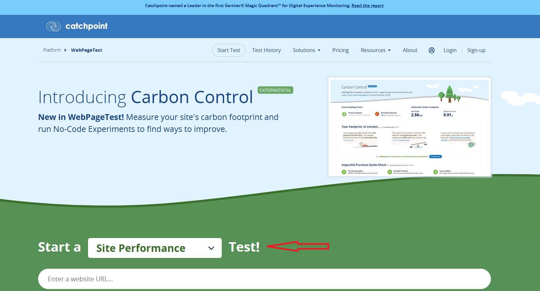
Task: Click the Introducing Carbon Control heading
Action: click(146, 97)
